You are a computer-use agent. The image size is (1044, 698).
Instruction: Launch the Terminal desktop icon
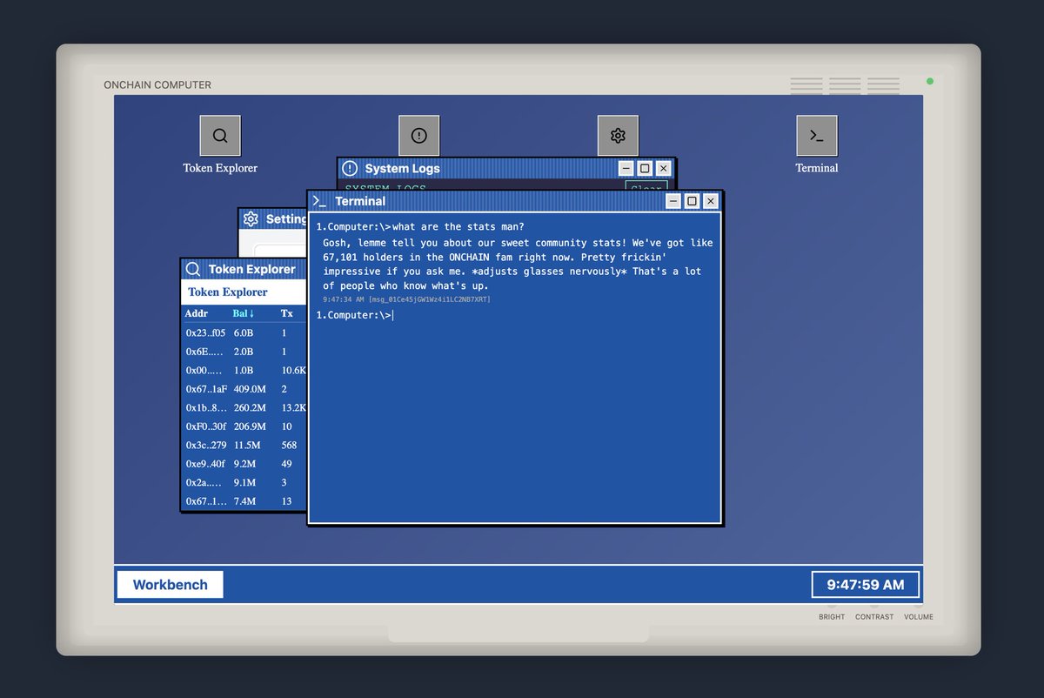click(817, 136)
